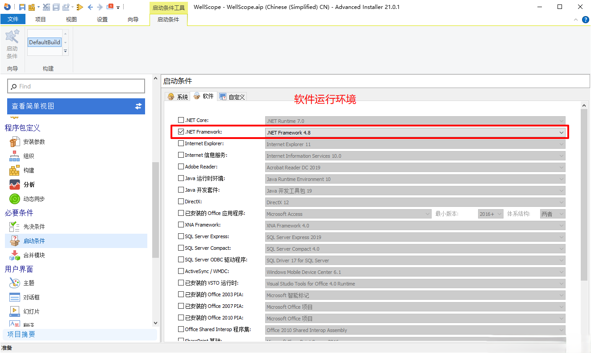Open the Build icon's dropdown arrow
The width and height of the screenshot is (591, 353).
(x=39, y=7)
